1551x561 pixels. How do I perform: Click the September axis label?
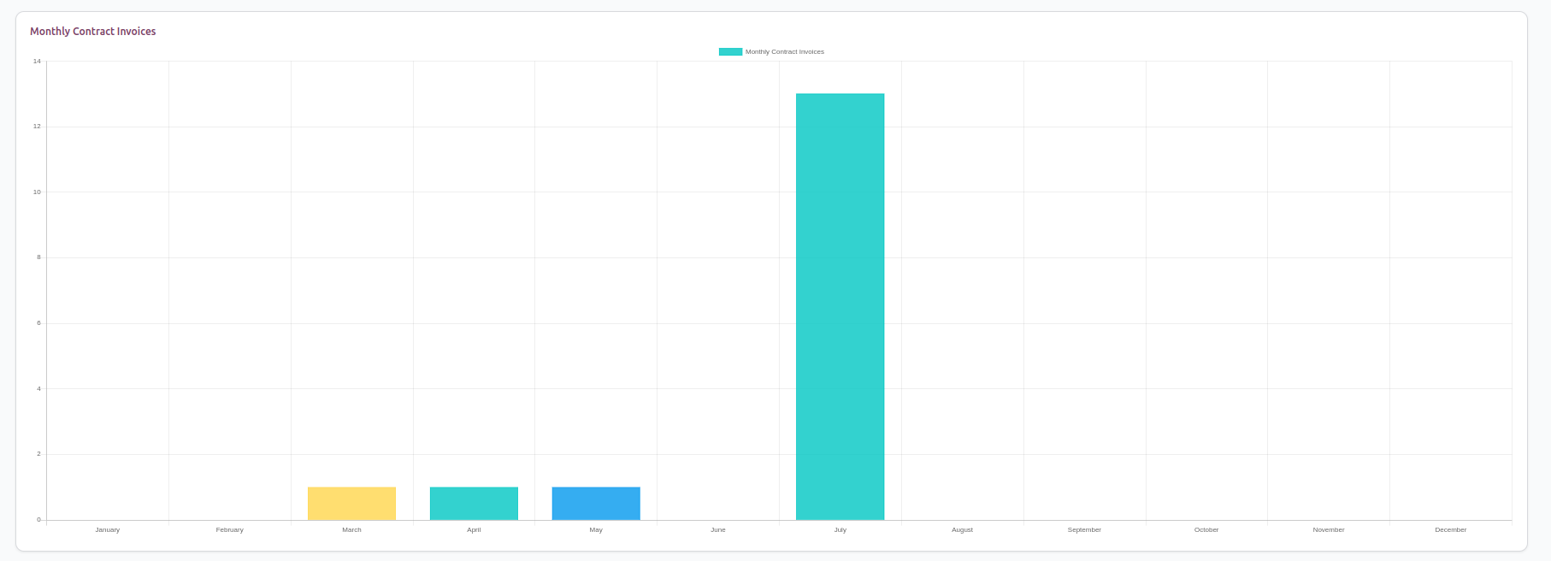click(x=1084, y=530)
